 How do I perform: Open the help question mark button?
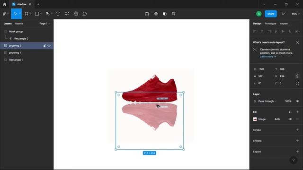coord(294,160)
